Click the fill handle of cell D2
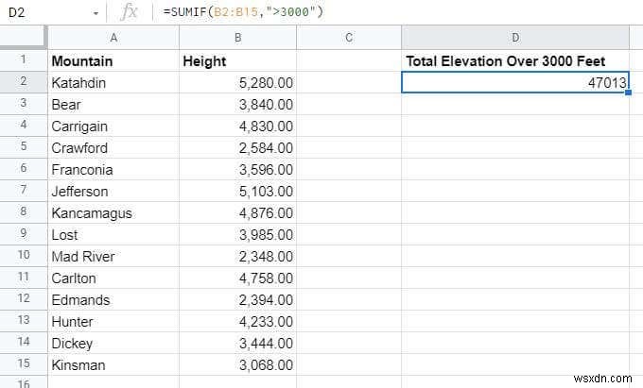Screen dimensions: 643x388 tap(628, 93)
